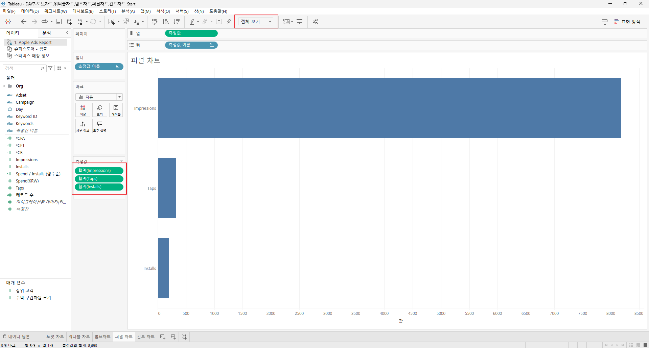The image size is (649, 348).
Task: Click the 합계(Impressions) measure pill
Action: (x=99, y=171)
